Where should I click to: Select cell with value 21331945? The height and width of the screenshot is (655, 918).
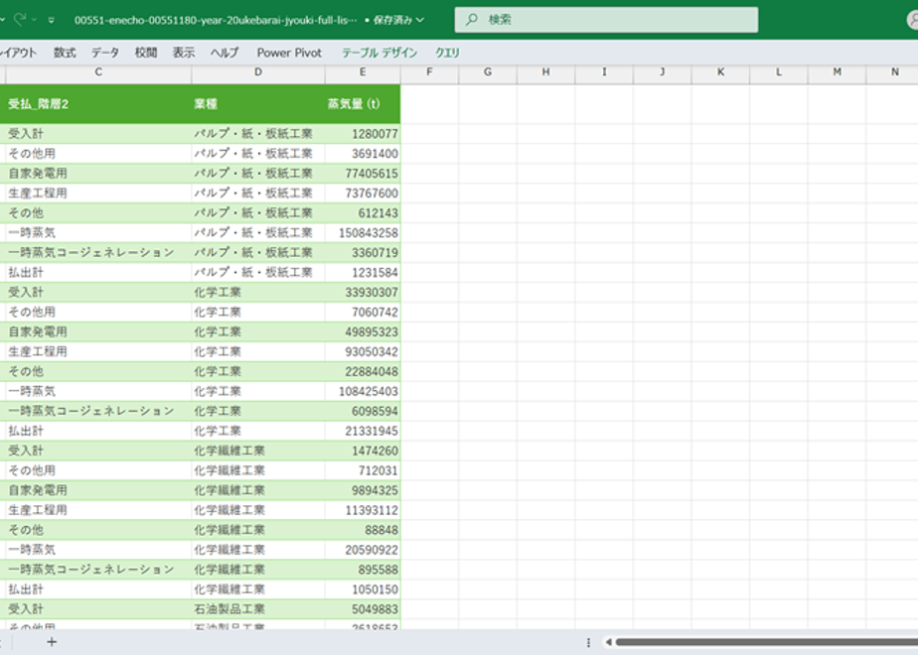363,431
